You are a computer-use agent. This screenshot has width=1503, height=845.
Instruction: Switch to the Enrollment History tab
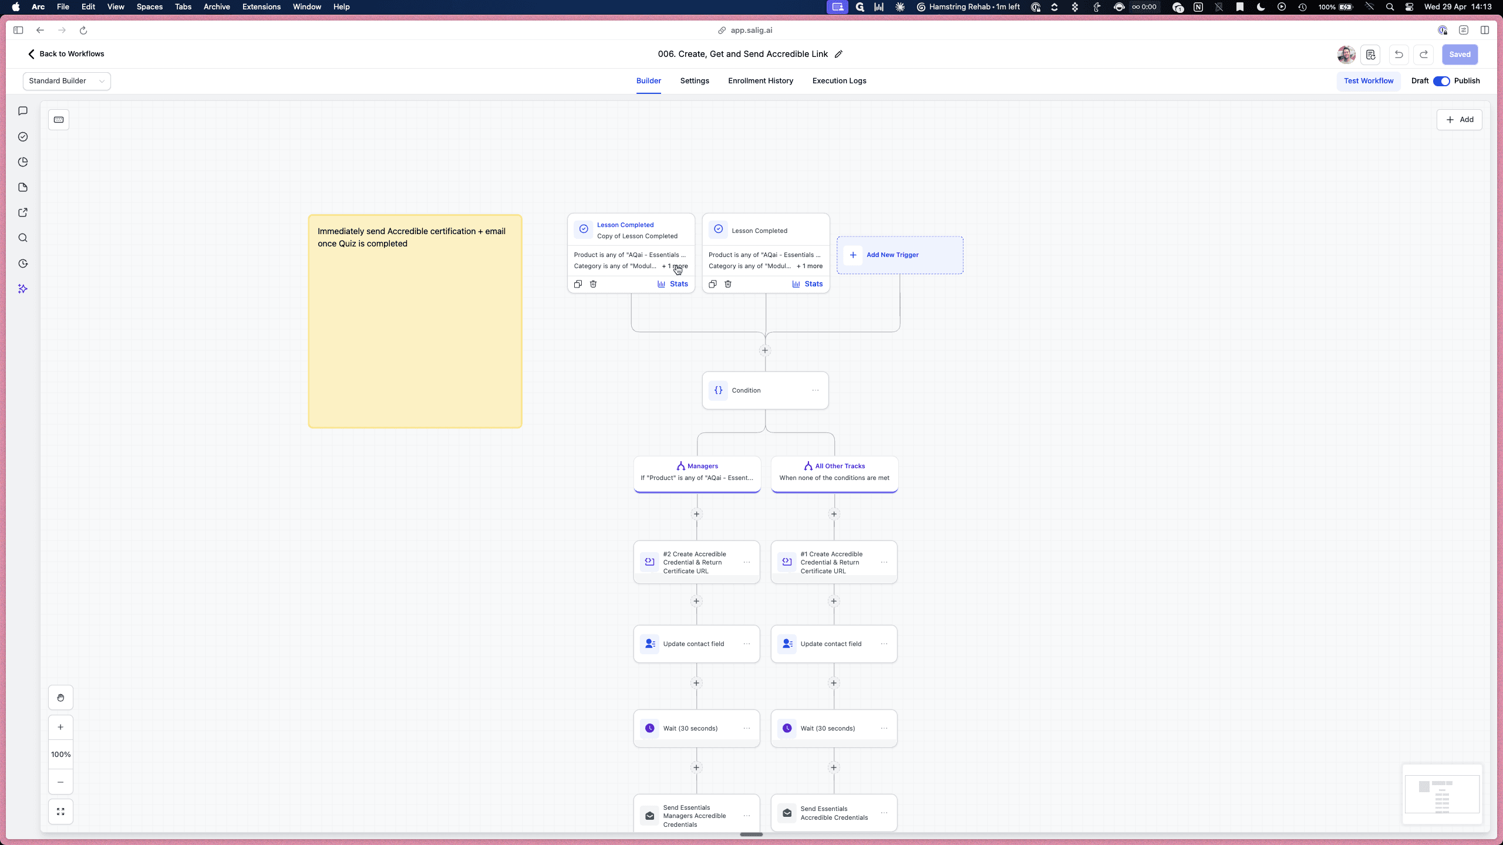pos(761,81)
